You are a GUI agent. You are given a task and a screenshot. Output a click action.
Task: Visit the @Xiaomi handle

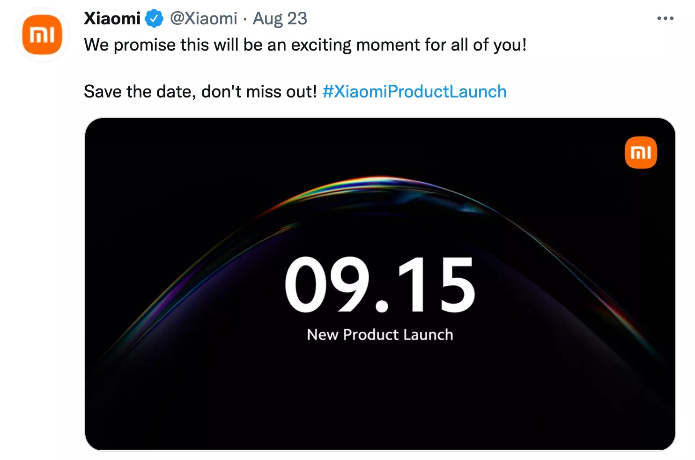[x=204, y=19]
